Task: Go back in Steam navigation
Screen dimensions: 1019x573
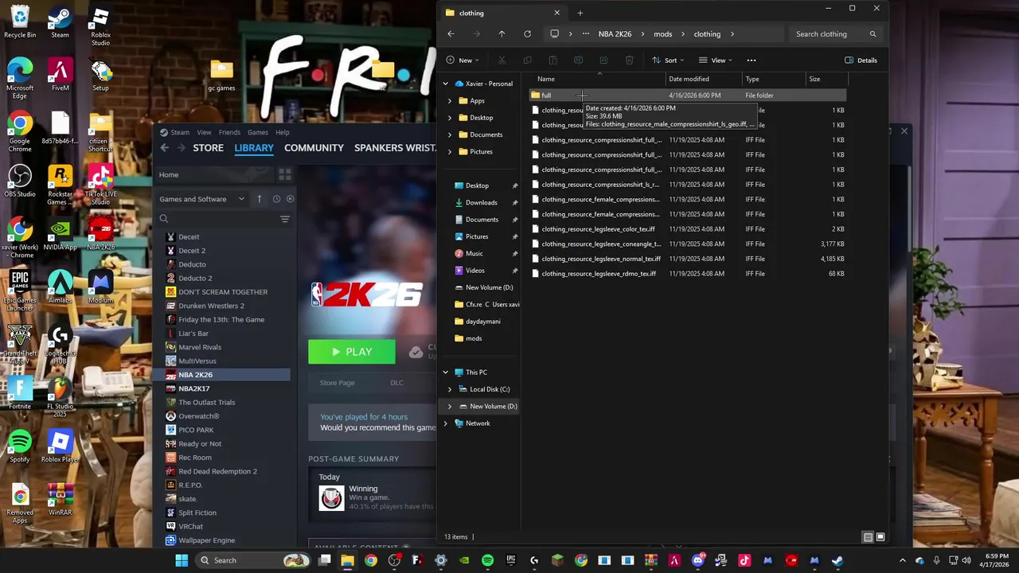Action: pyautogui.click(x=164, y=148)
